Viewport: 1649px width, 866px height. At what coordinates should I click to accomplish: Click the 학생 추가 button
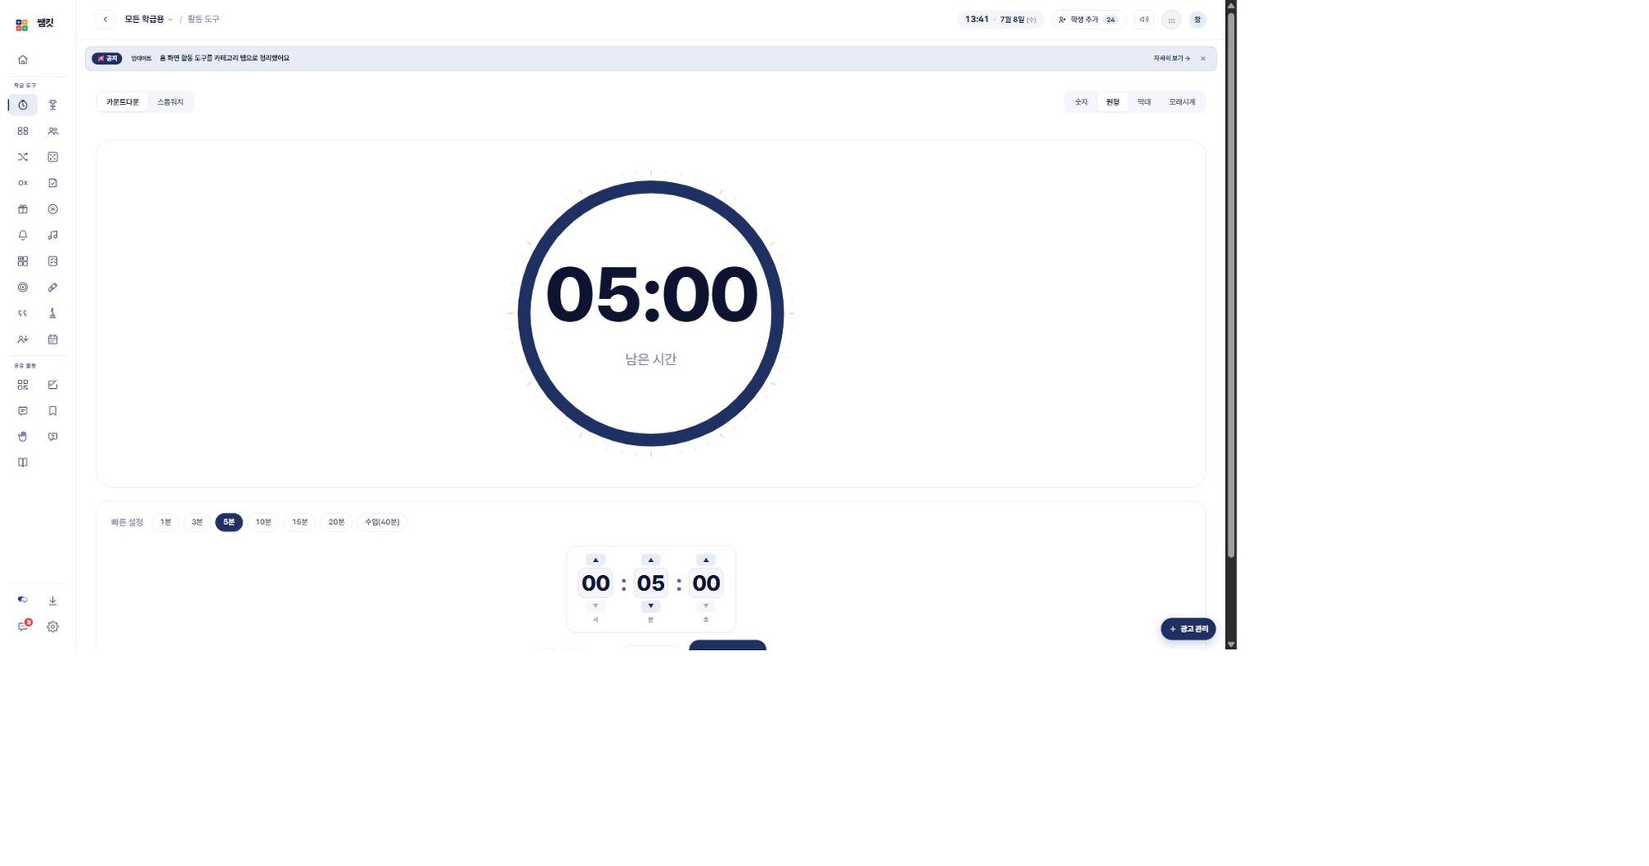(1089, 20)
